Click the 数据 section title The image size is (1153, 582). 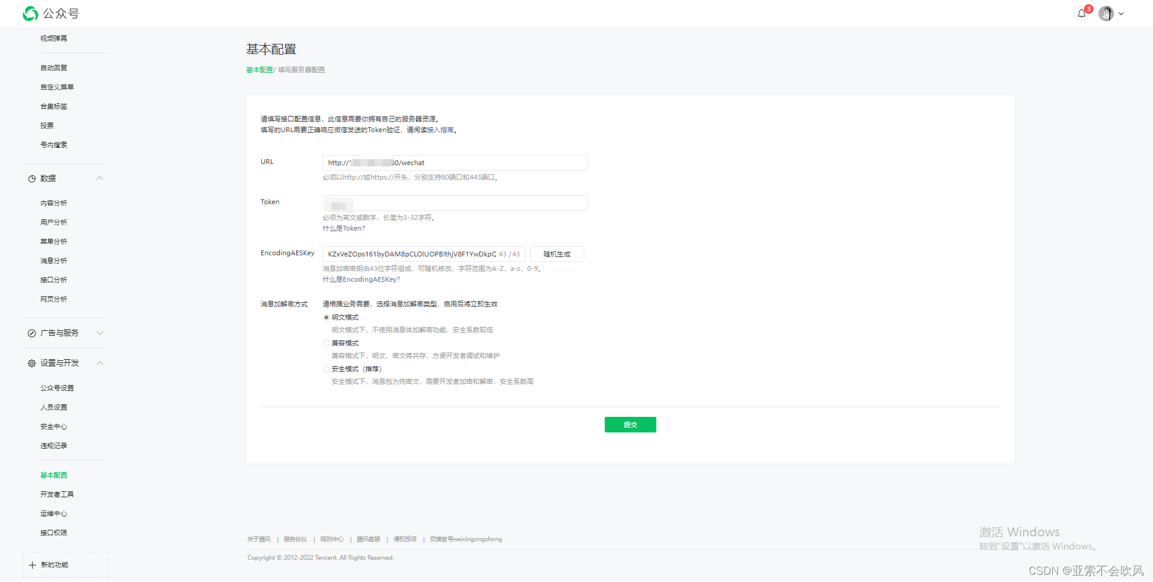click(x=48, y=178)
